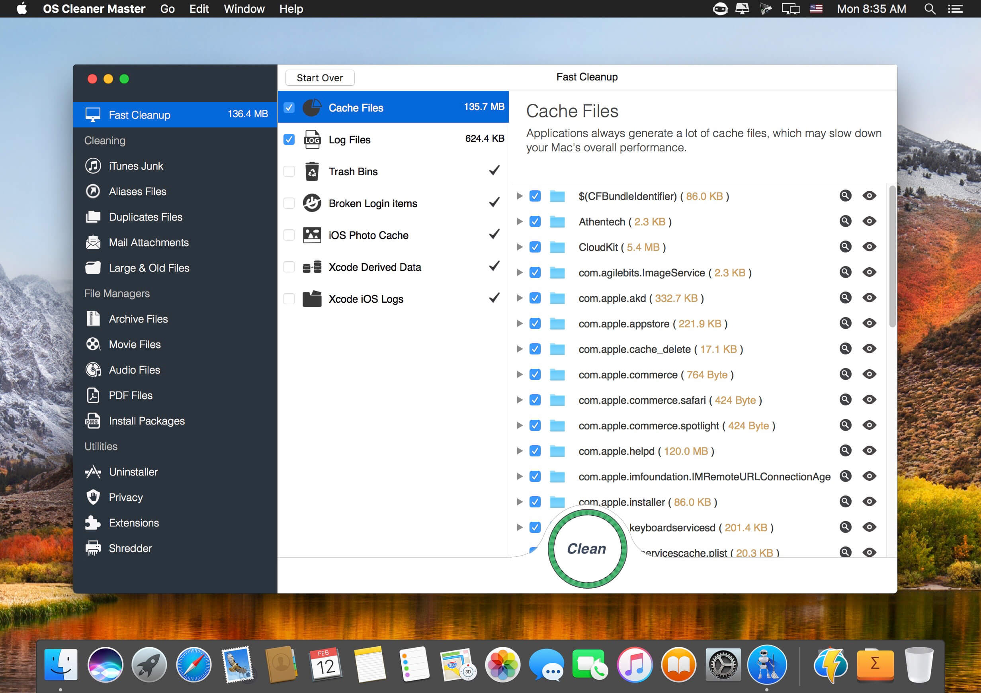Toggle the com.apple.helpd cache checkbox
The width and height of the screenshot is (981, 693).
pyautogui.click(x=534, y=451)
